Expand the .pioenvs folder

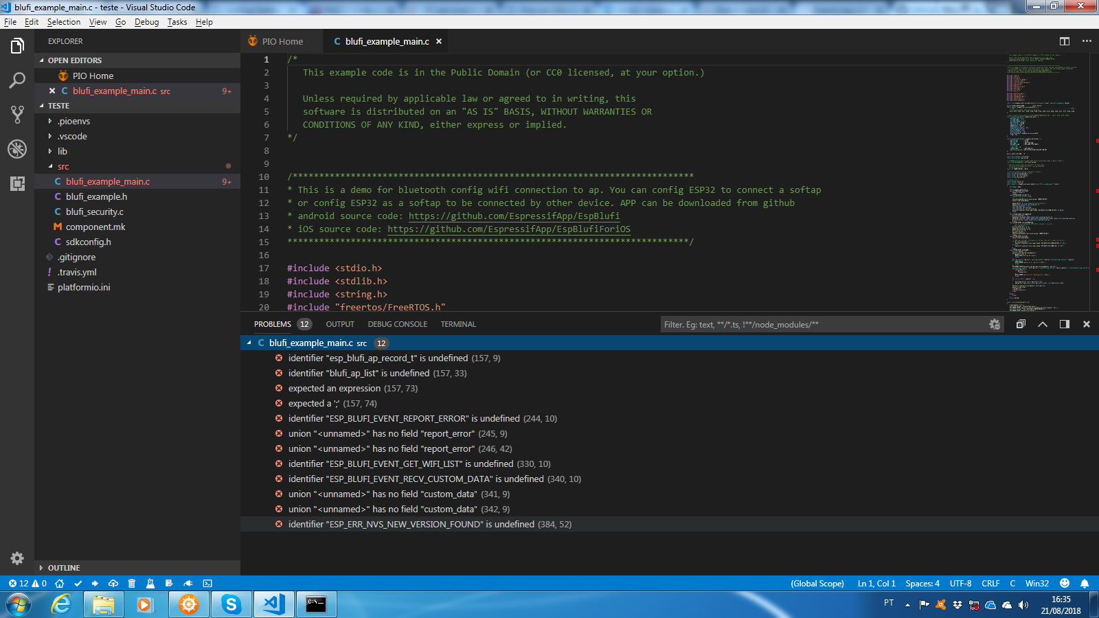tap(137, 121)
